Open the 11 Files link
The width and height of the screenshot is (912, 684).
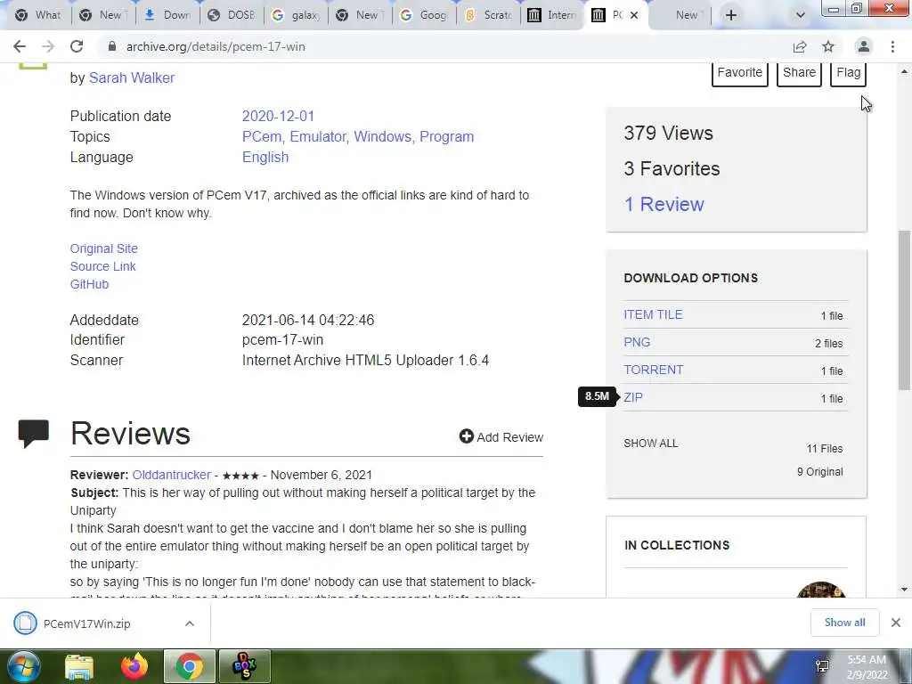tap(824, 449)
